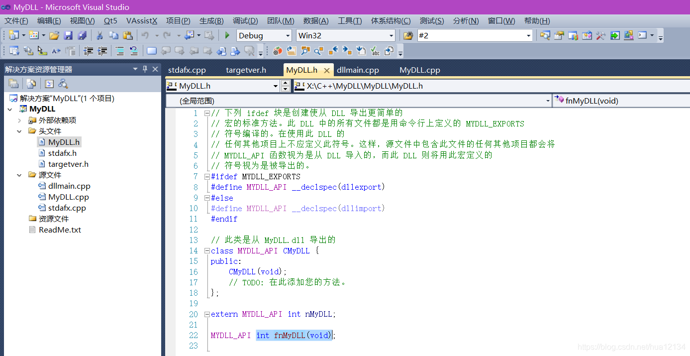The width and height of the screenshot is (690, 356).
Task: Uncomment the selected lines icon
Action: (x=133, y=51)
